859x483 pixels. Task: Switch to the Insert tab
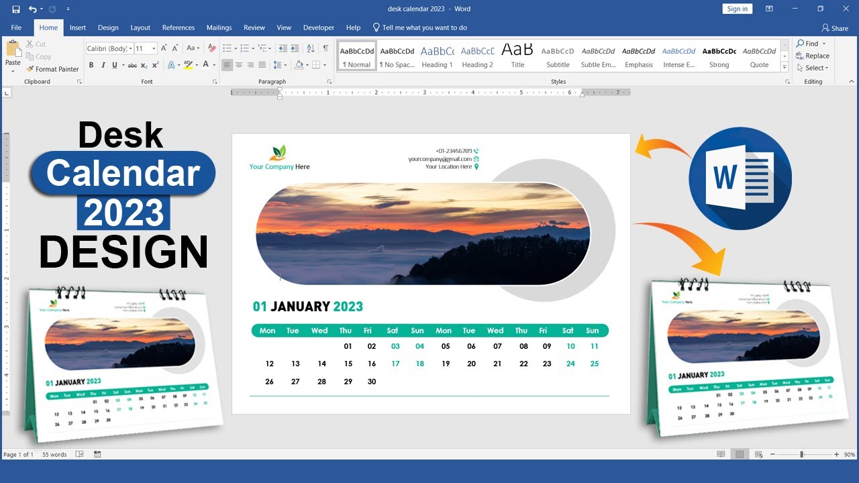click(x=78, y=28)
